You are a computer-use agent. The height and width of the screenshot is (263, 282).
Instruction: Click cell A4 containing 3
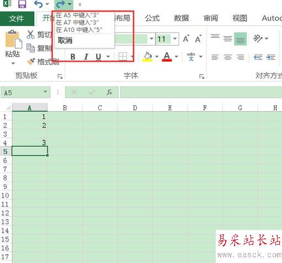(x=30, y=143)
